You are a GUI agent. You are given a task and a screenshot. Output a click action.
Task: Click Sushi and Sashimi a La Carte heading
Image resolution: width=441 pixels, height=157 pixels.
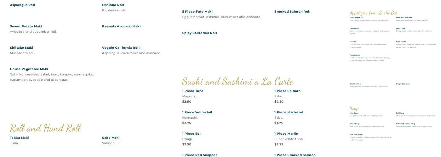[x=238, y=81]
